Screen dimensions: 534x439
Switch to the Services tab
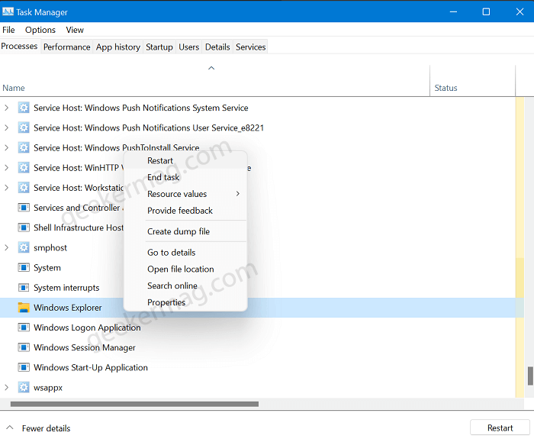point(251,47)
